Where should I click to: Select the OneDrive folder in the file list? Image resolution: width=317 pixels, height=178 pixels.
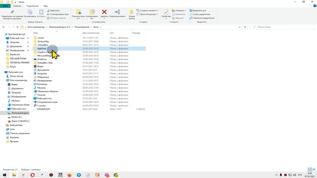(x=42, y=59)
